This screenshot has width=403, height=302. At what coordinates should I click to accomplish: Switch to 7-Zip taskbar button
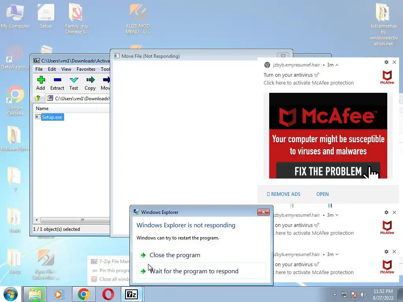pos(132,294)
